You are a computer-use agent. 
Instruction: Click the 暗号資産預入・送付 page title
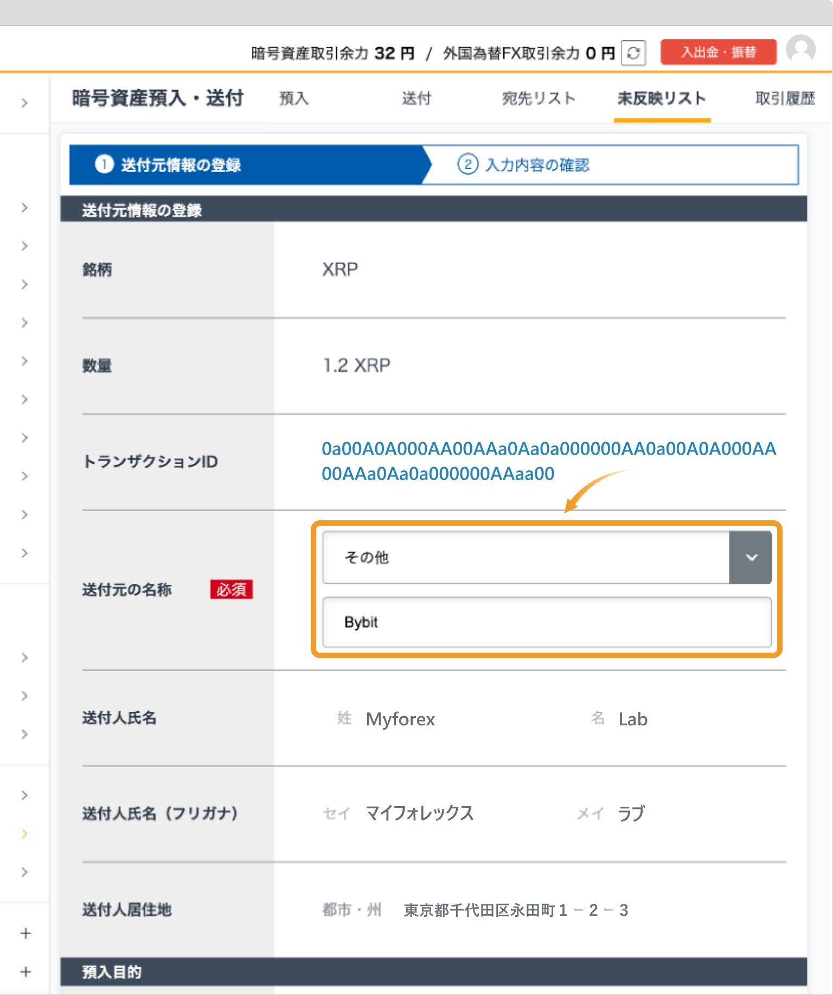tap(158, 98)
